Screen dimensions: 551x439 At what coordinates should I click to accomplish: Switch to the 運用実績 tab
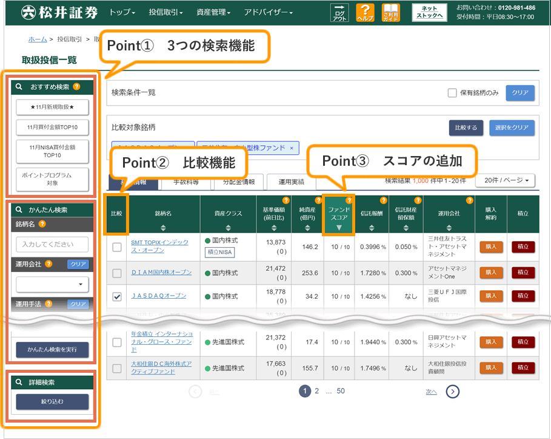pyautogui.click(x=291, y=182)
